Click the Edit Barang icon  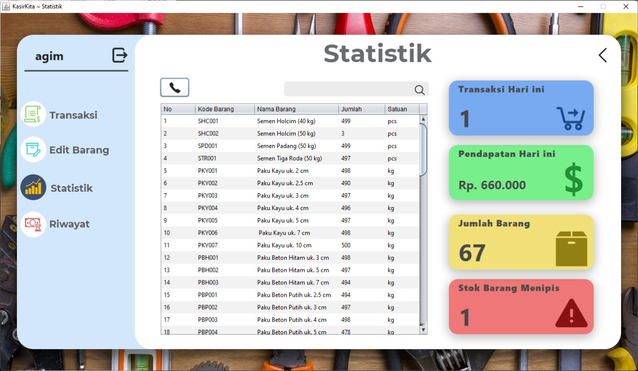(33, 149)
